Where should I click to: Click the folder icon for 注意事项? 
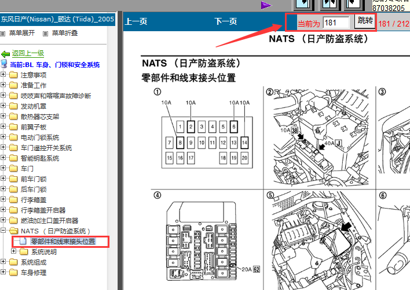click(13, 75)
